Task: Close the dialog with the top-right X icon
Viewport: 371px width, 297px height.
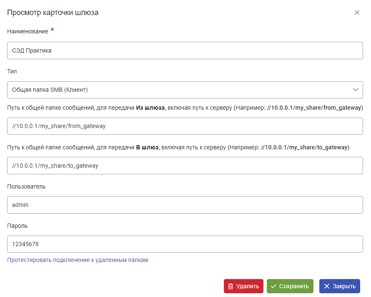Action: click(357, 13)
